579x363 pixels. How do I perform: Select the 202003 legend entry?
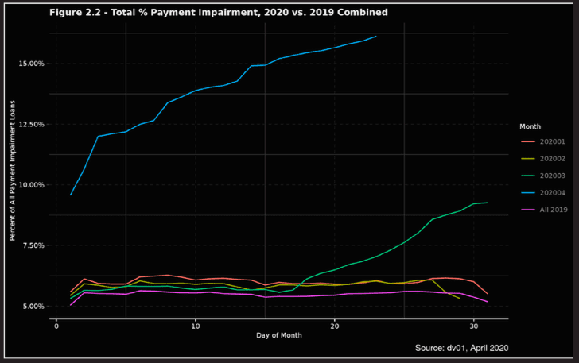(542, 176)
